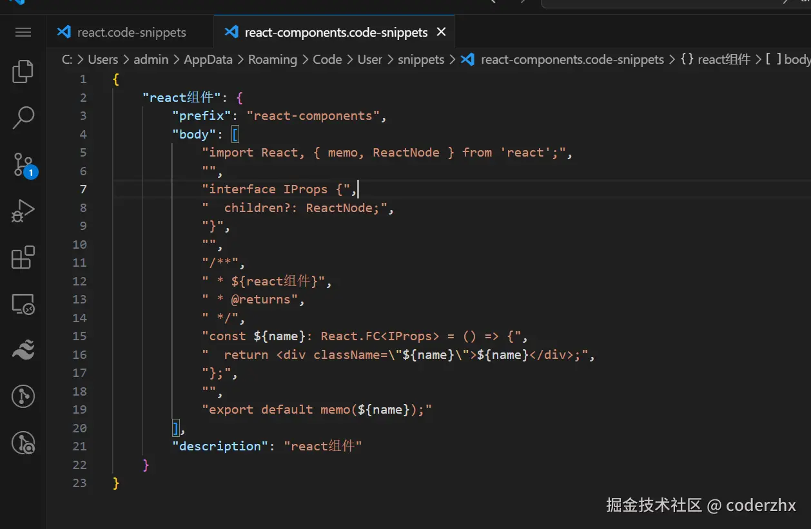This screenshot has height=529, width=811.
Task: Open the Extensions view
Action: [x=23, y=257]
